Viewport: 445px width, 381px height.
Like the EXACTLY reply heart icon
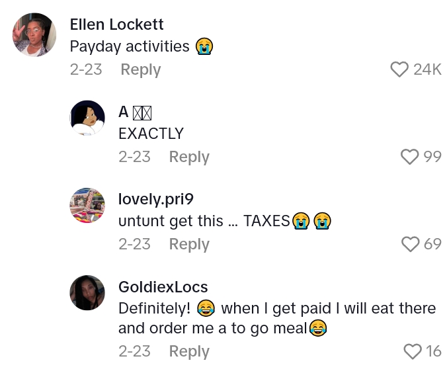[x=410, y=157]
